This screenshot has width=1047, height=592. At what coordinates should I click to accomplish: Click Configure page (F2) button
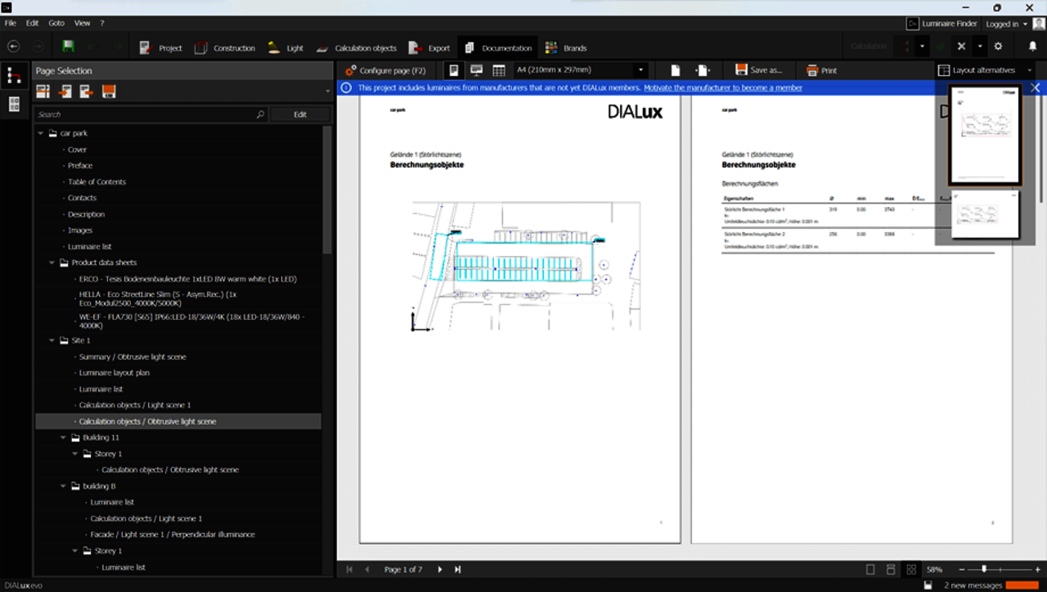[x=385, y=70]
